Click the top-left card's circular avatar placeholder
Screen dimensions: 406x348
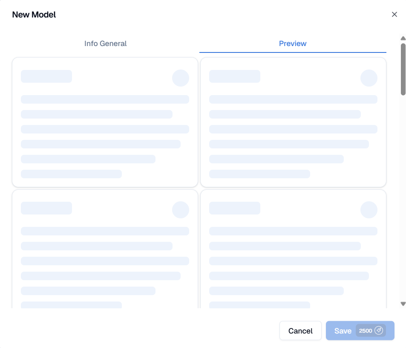tap(181, 78)
